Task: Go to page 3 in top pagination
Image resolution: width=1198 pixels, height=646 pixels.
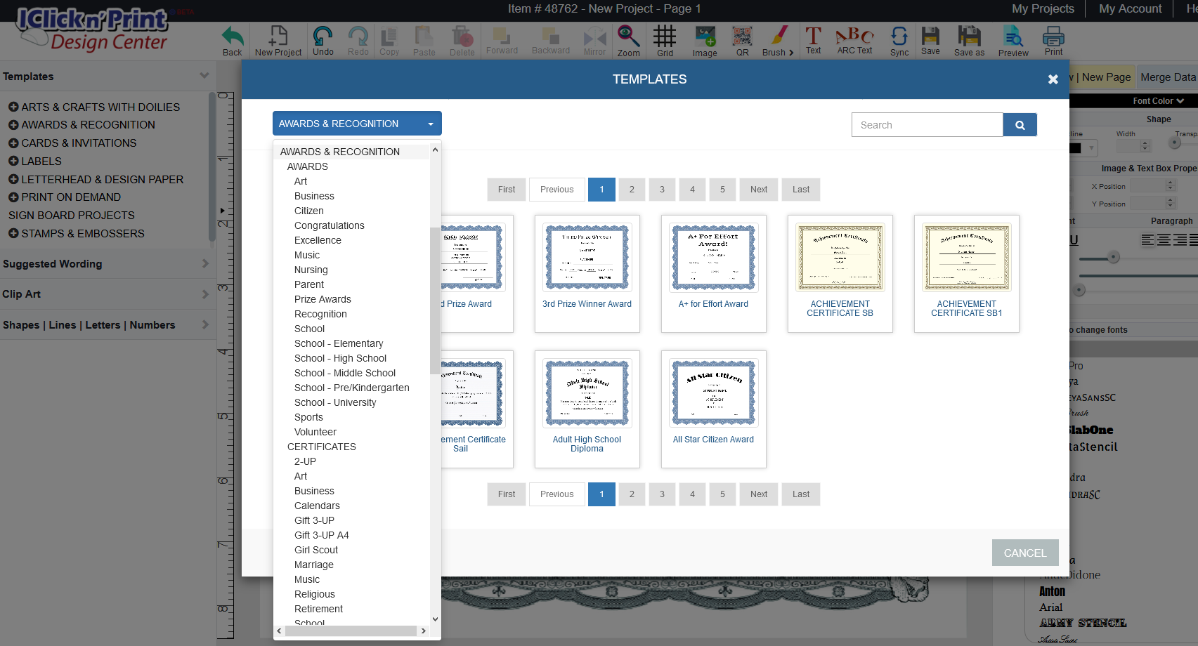Action: point(662,190)
